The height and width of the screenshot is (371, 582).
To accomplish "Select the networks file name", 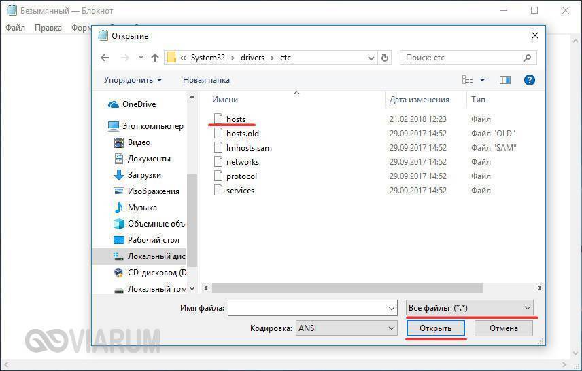I will point(243,162).
